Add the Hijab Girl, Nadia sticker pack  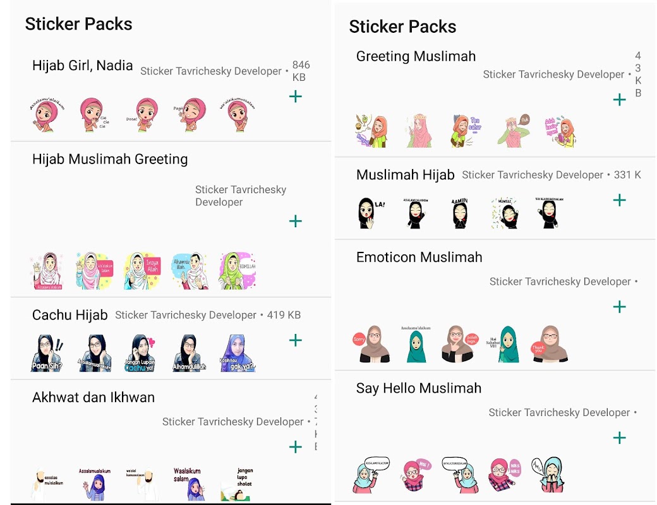296,97
